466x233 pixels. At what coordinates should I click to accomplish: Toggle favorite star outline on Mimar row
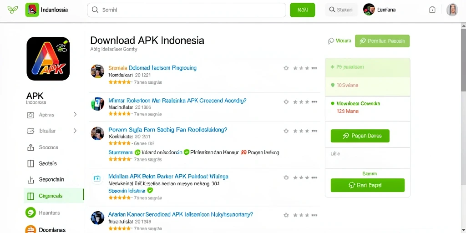pyautogui.click(x=286, y=102)
